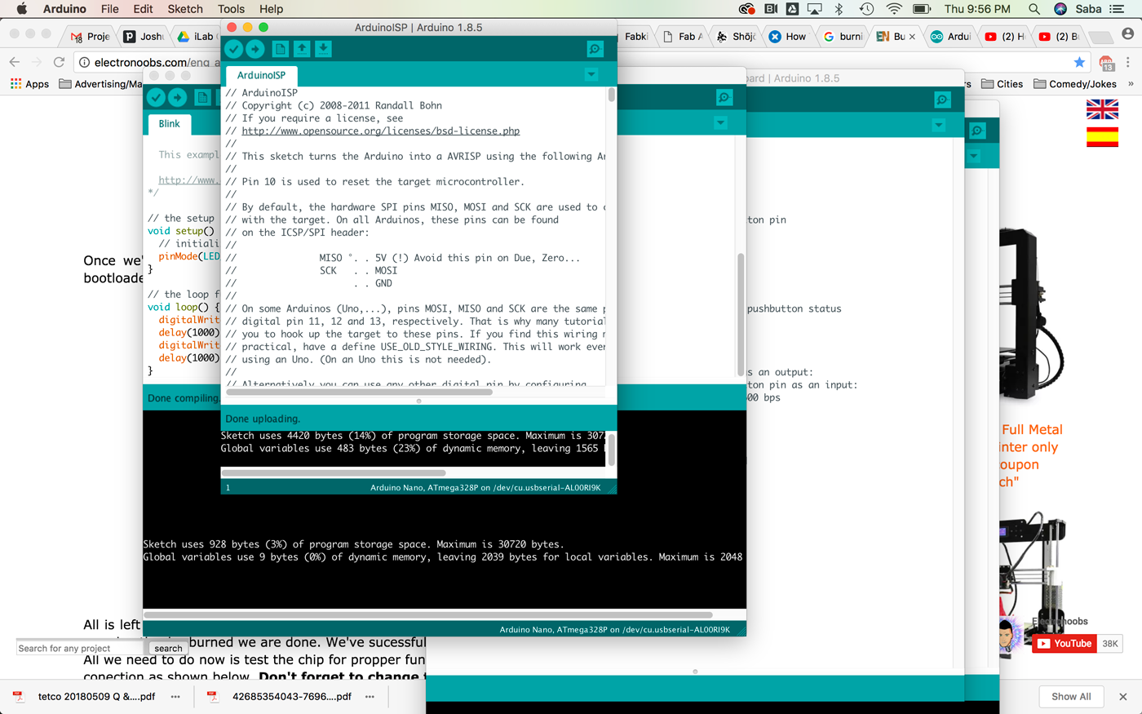Expand tab dropdown in ArduinoISP window
1142x714 pixels.
(591, 75)
